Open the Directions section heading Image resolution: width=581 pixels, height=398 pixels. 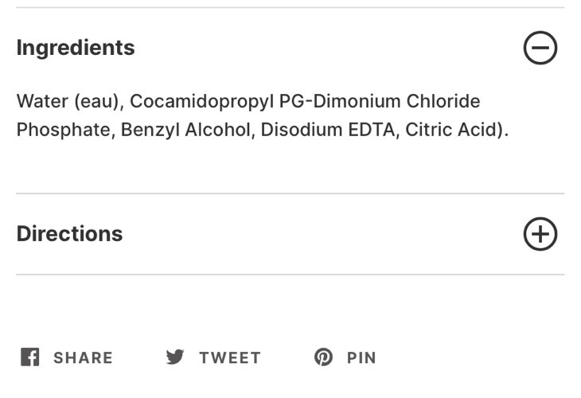(x=70, y=234)
